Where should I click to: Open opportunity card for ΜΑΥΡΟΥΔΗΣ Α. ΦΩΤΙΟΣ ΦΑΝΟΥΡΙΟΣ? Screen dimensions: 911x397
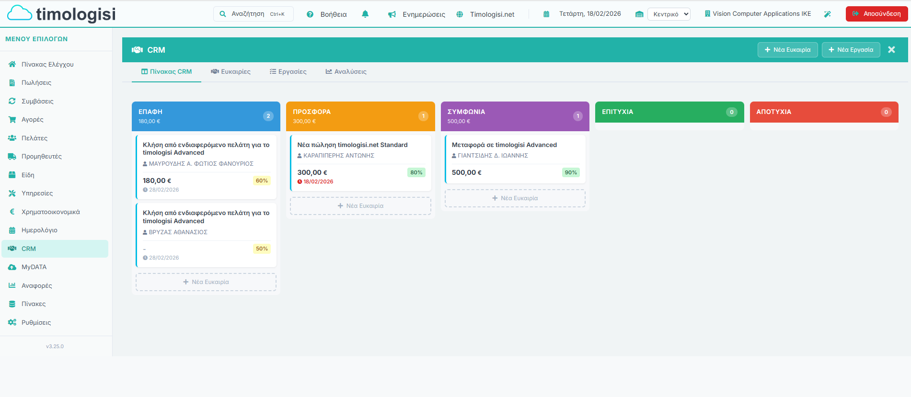(x=206, y=167)
